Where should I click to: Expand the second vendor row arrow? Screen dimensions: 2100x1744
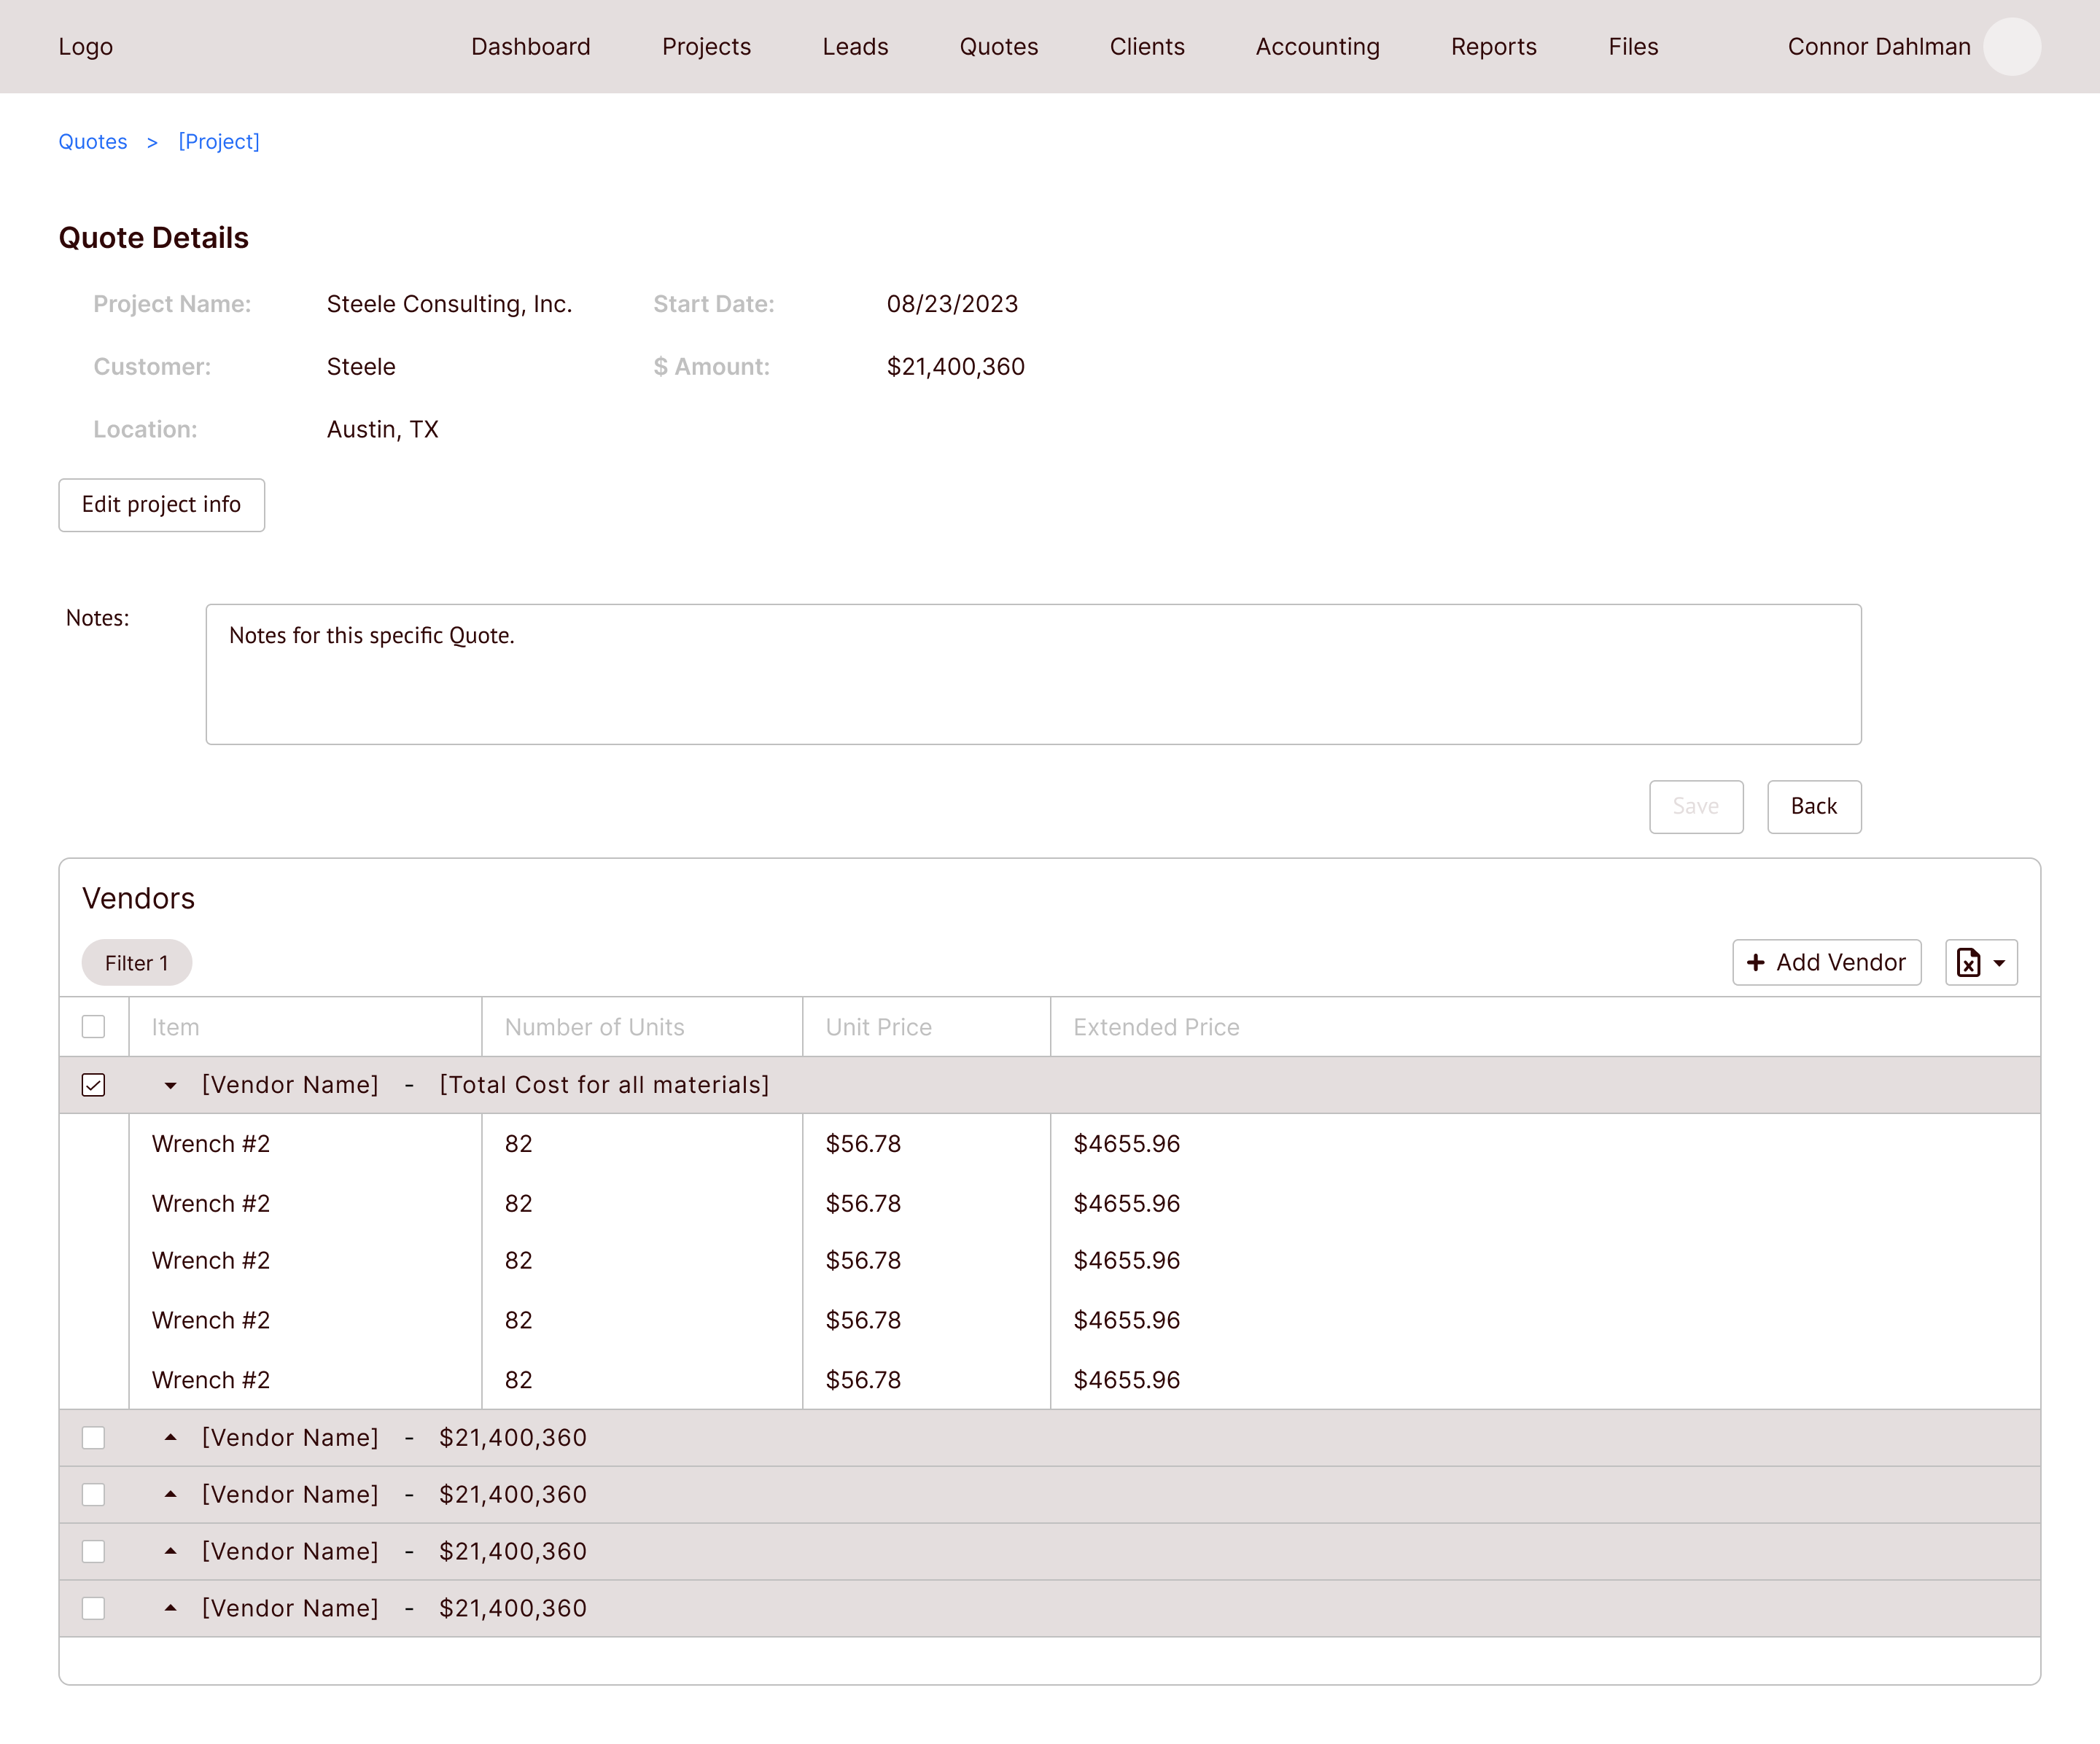[x=170, y=1437]
